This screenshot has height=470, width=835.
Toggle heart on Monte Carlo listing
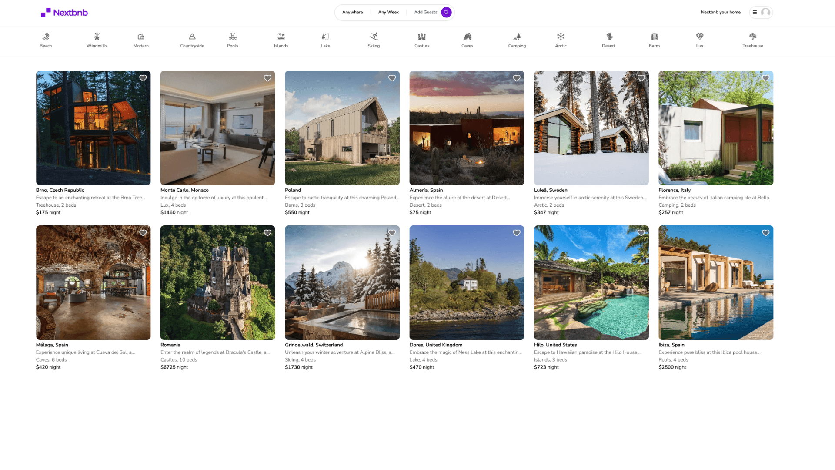[267, 78]
